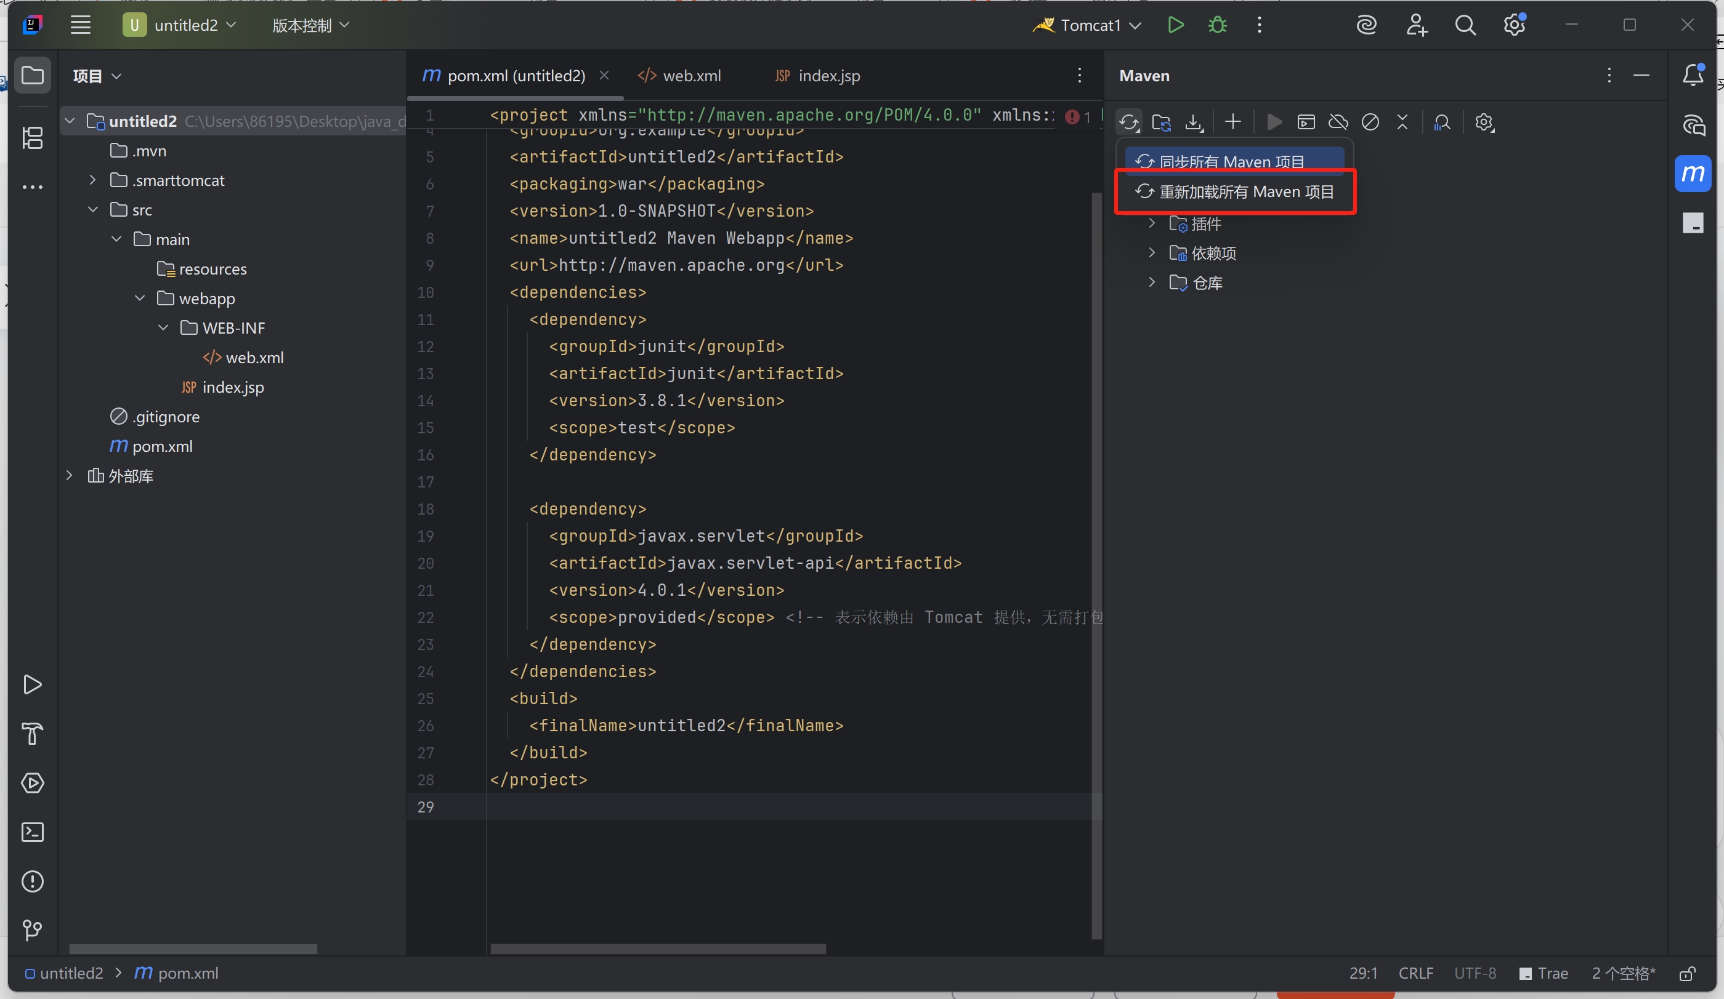
Task: Click Maven download sources icon
Action: 1194,122
